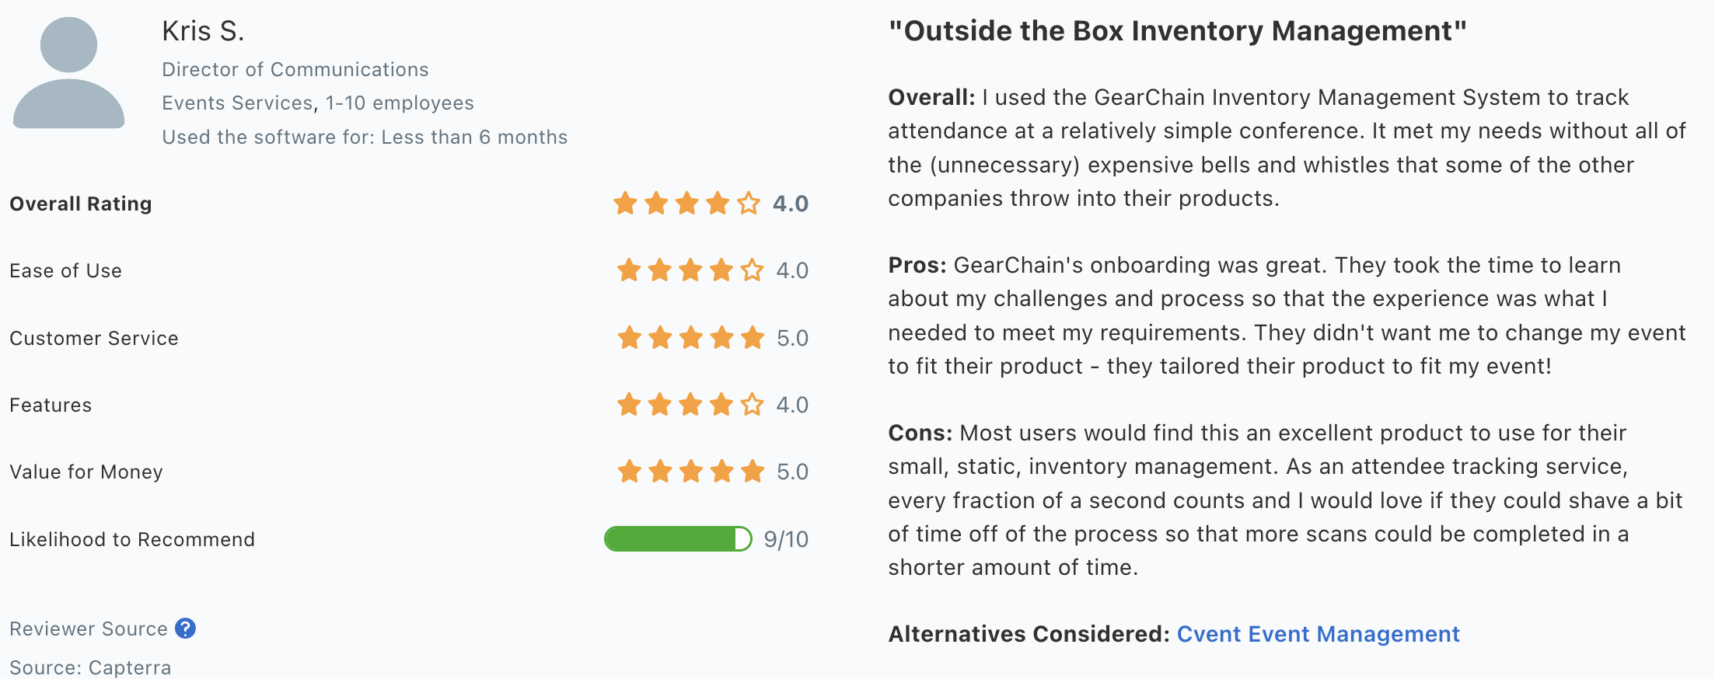Open the Cvent Event Management link
This screenshot has width=1715, height=679.
coord(1318,634)
